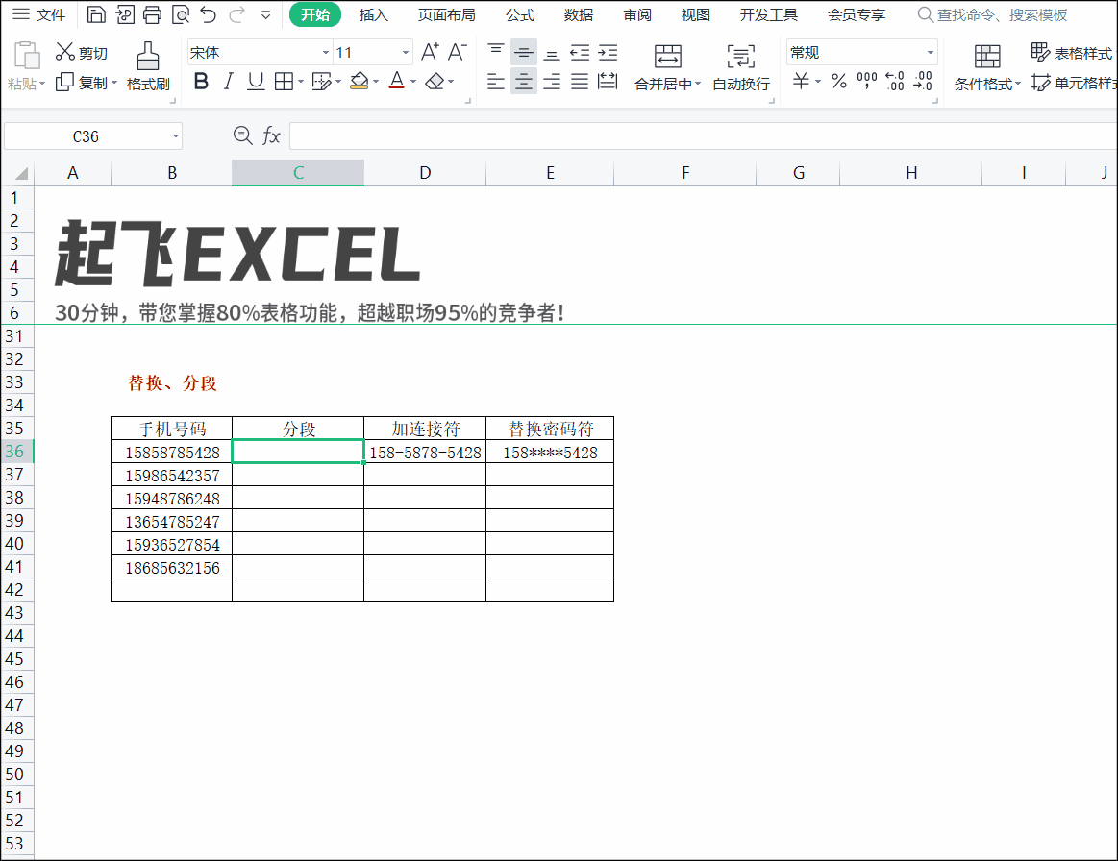The height and width of the screenshot is (861, 1118).
Task: Decrease font size with A- icon
Action: tap(457, 52)
